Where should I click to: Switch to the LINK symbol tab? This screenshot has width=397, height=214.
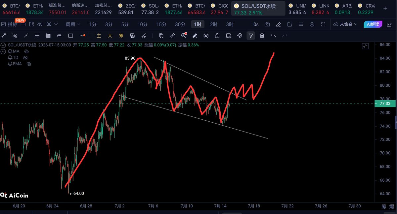320,9
